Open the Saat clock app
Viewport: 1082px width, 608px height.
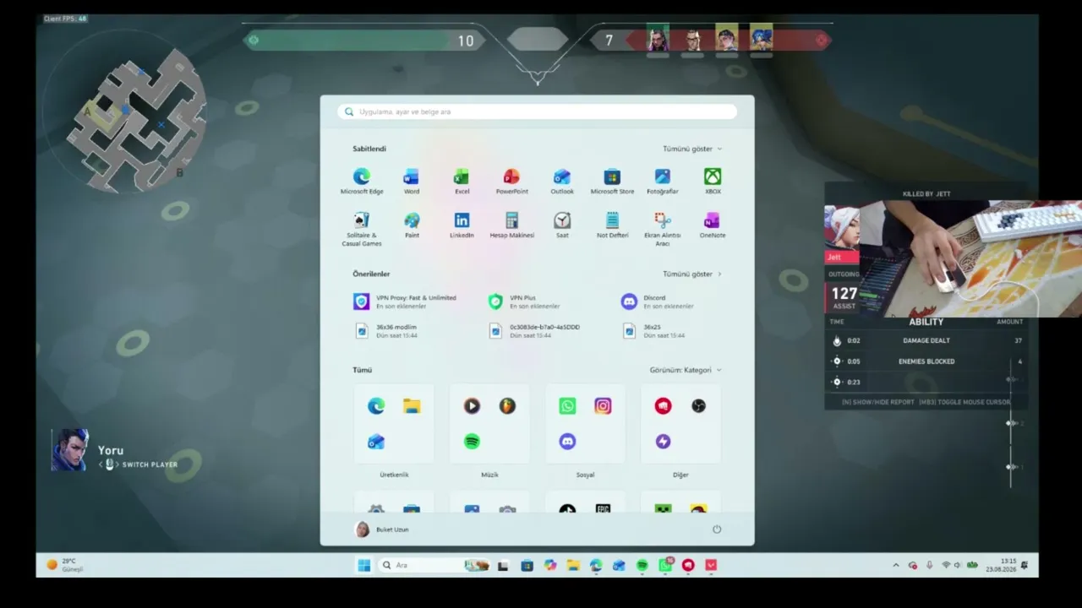[x=562, y=225]
